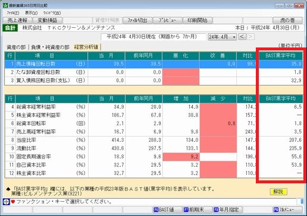
Task: Click the 減少 column header
Action: tap(218, 99)
